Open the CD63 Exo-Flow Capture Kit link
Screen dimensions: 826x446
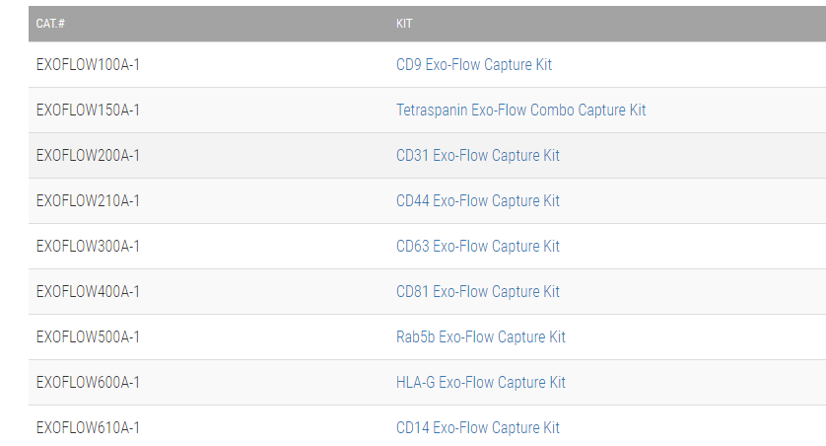(477, 247)
